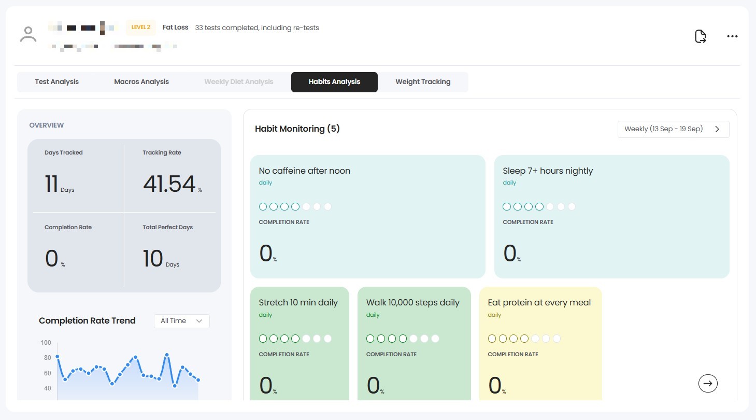Toggle last day circle for Eat protein at every meal
Image resolution: width=756 pixels, height=420 pixels.
(557, 339)
